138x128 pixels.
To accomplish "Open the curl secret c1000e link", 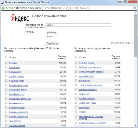I will click(x=88, y=103).
